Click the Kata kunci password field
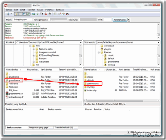 (x=88, y=19)
